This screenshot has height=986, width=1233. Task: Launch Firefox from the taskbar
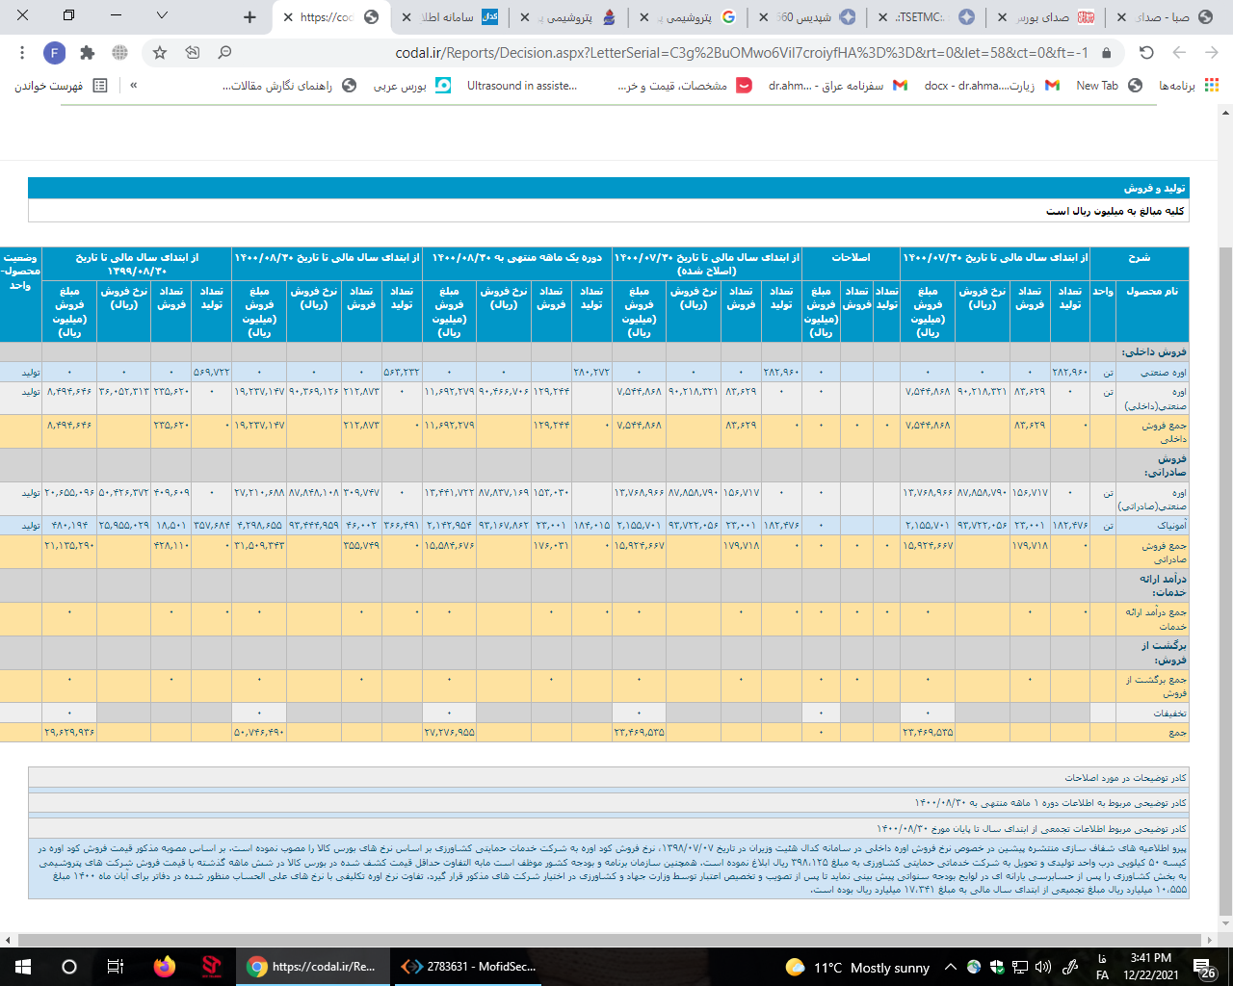tap(165, 967)
